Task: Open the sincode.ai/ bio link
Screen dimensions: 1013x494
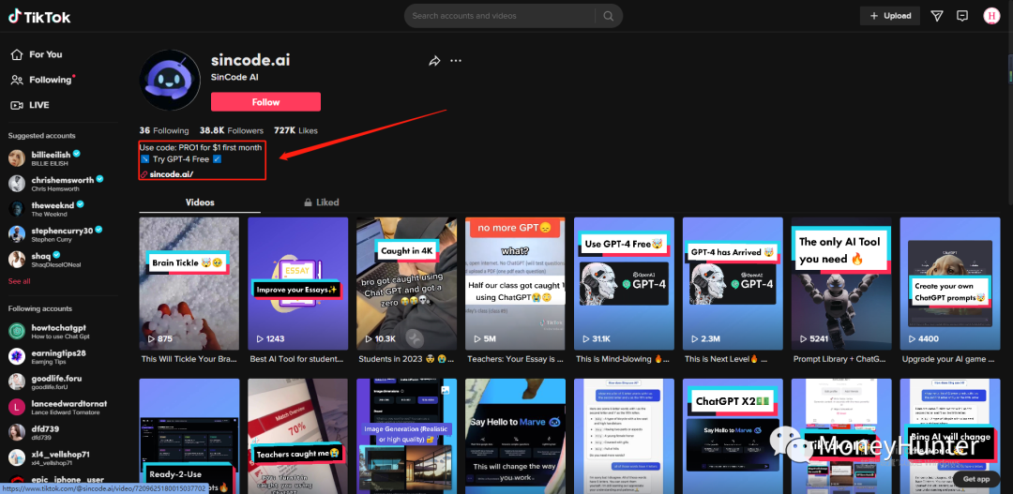Action: 172,174
